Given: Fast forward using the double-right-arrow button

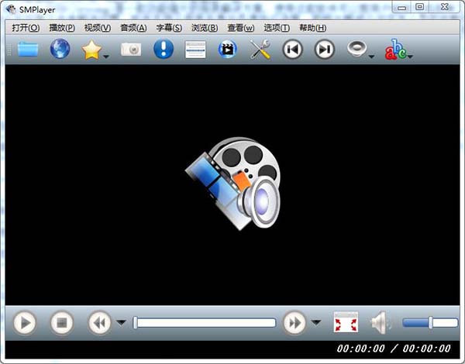Looking at the screenshot, I should 294,322.
